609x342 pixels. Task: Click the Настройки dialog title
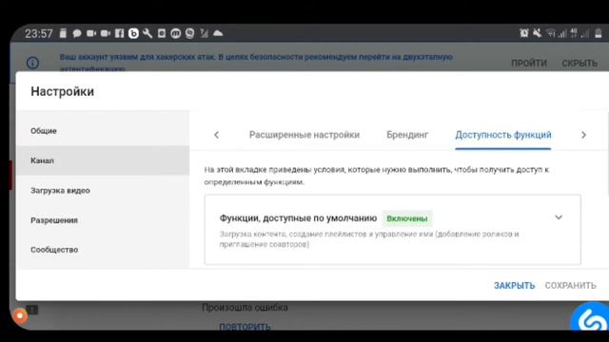[62, 91]
